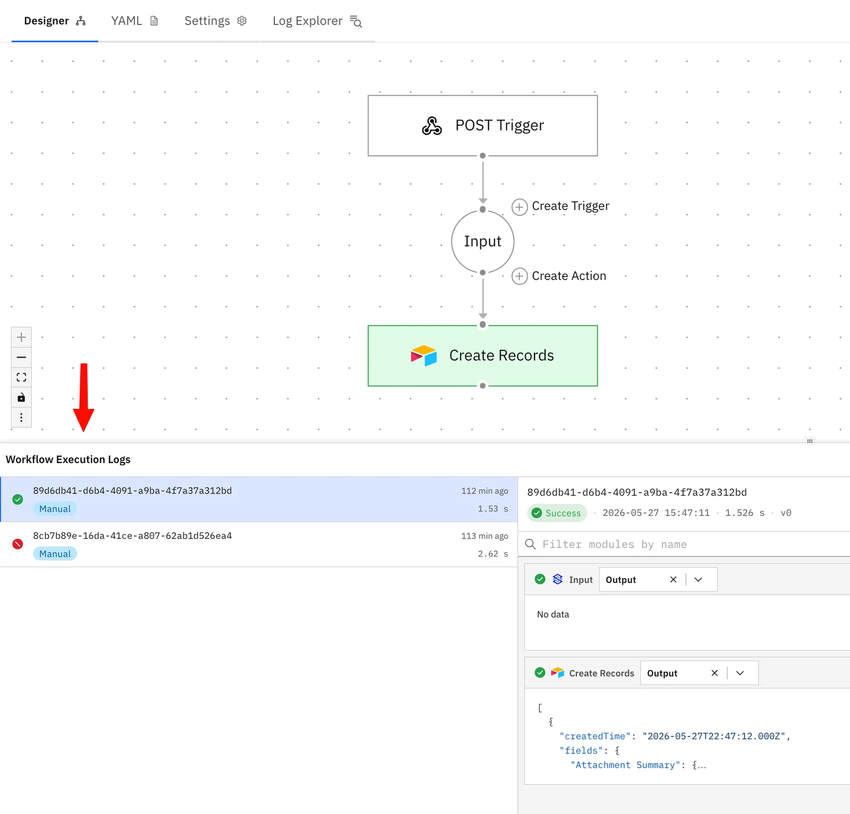Click the Manual badge on the 8cb7b89e log
This screenshot has width=850, height=814.
pos(55,554)
